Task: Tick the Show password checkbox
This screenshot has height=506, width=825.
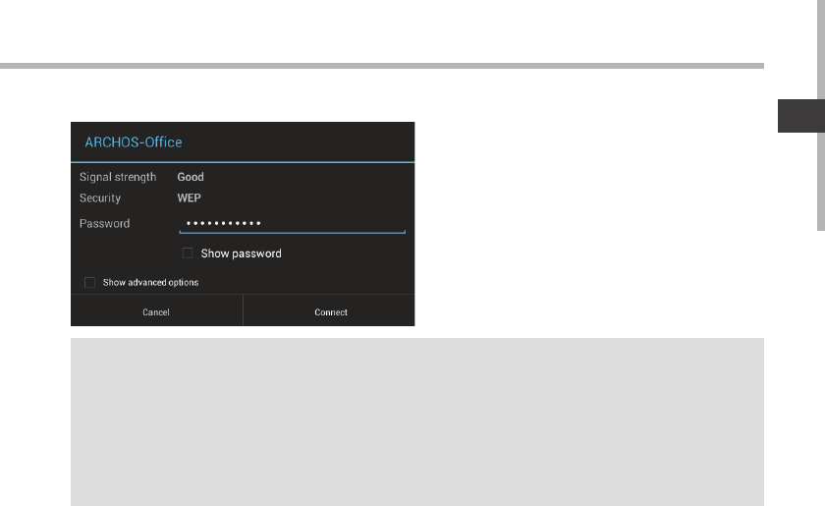Action: pyautogui.click(x=188, y=253)
